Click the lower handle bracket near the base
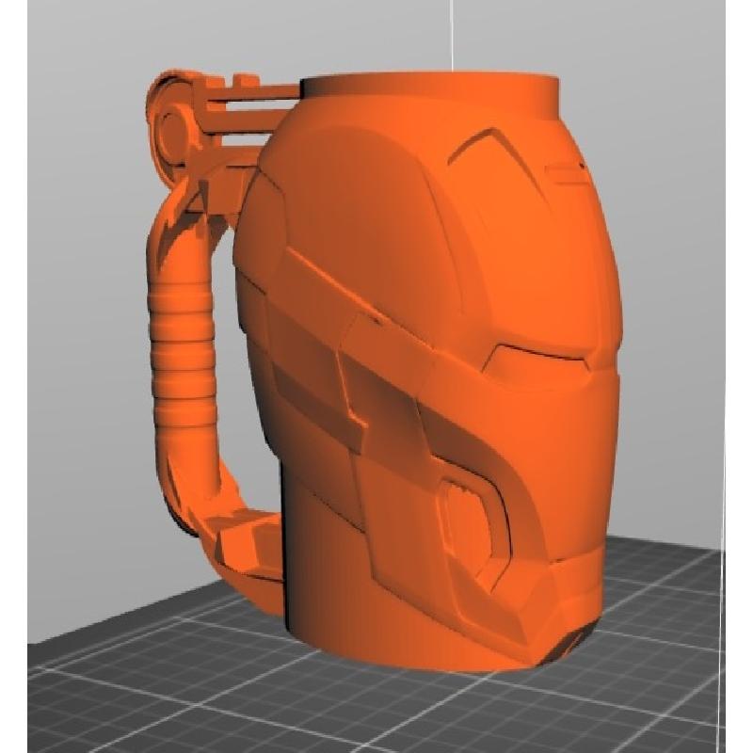The width and height of the screenshot is (753, 753). pos(247,544)
